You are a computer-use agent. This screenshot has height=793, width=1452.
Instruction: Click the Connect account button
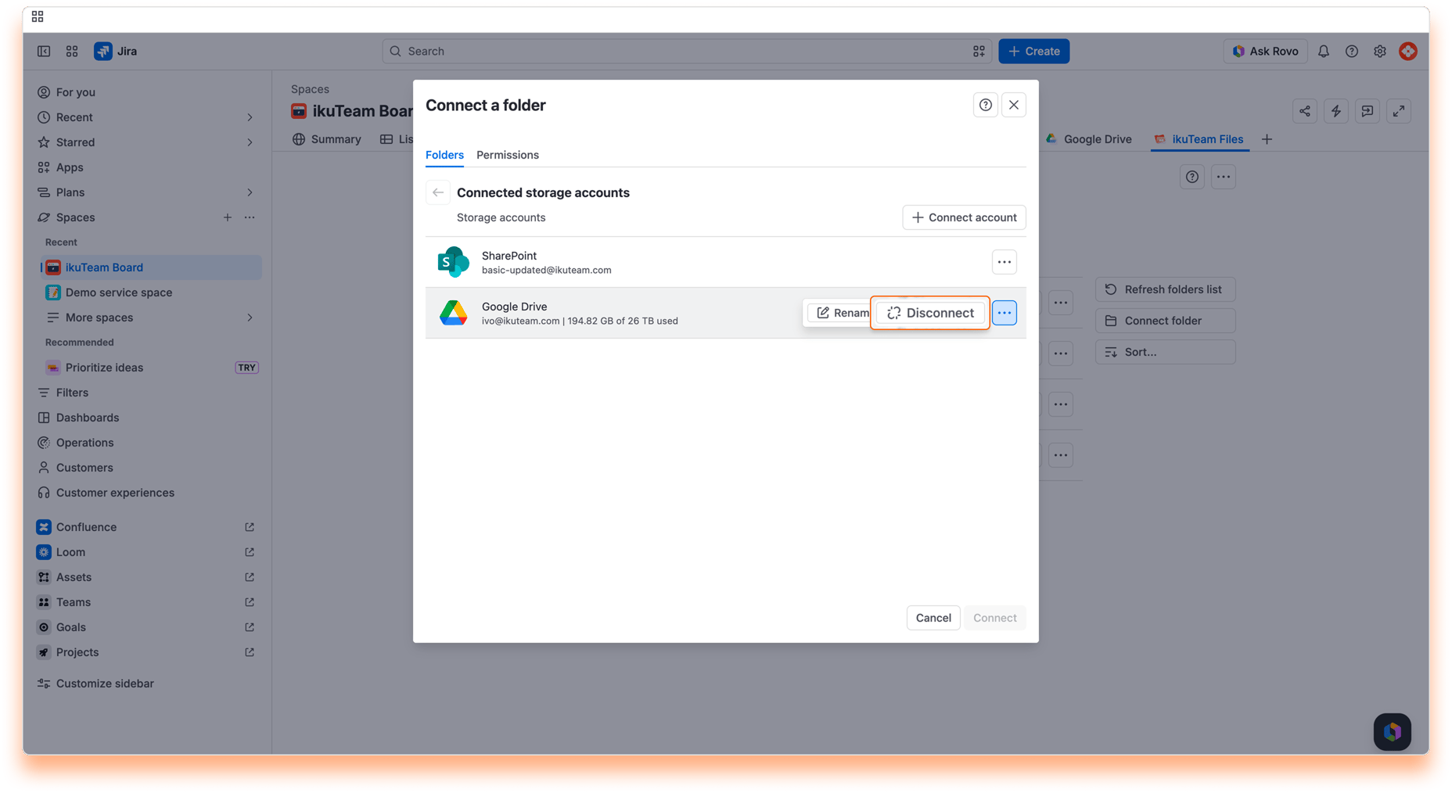pyautogui.click(x=964, y=217)
